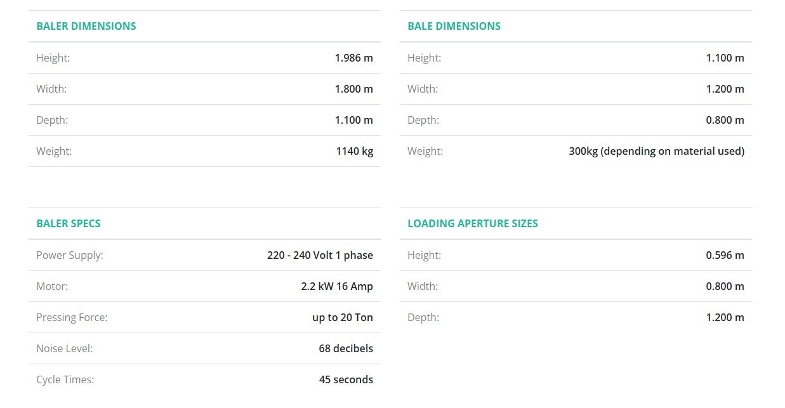Select the loading aperture depth value 1.200 m
Viewport: 785px width, 408px height.
(x=725, y=317)
